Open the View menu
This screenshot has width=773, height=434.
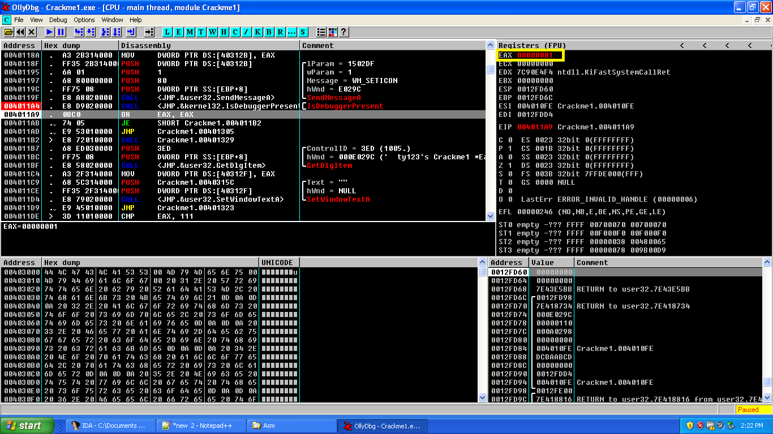point(37,20)
